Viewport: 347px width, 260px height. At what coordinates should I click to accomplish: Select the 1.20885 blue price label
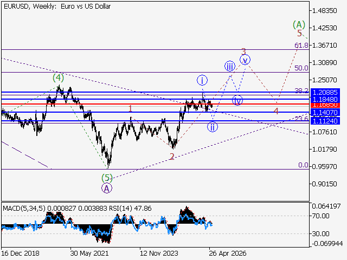pyautogui.click(x=325, y=92)
